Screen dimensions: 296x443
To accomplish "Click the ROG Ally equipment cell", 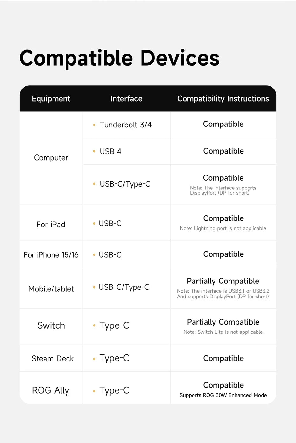I will [51, 390].
